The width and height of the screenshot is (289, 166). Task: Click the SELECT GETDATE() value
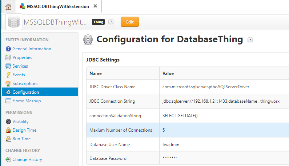coord(180,116)
